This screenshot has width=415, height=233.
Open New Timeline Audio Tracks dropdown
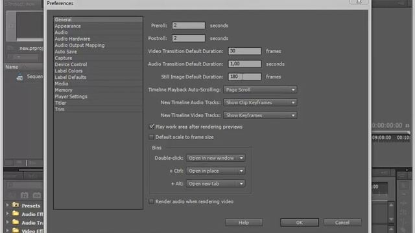click(260, 102)
